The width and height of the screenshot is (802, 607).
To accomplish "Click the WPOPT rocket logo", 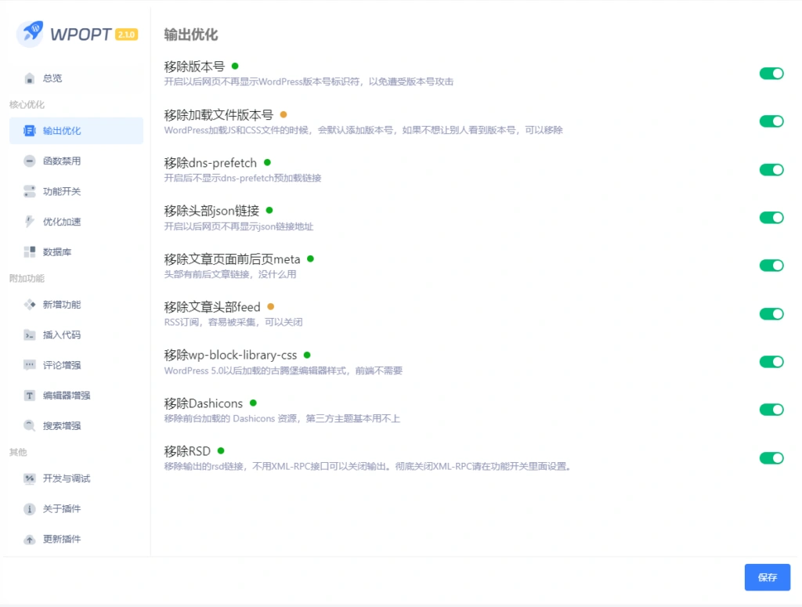I will pos(30,34).
